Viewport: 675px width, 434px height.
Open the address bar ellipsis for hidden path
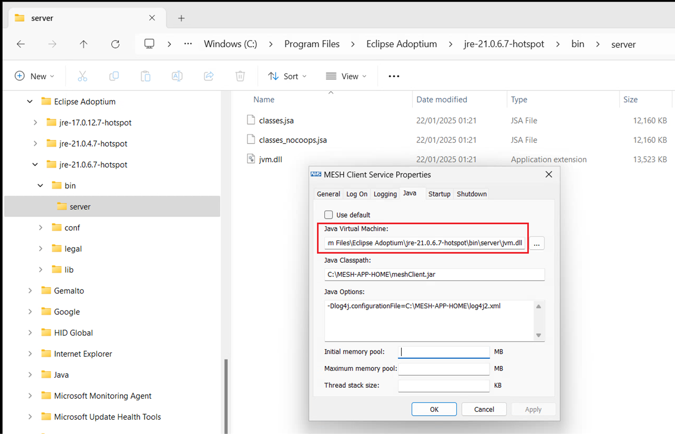(x=188, y=44)
